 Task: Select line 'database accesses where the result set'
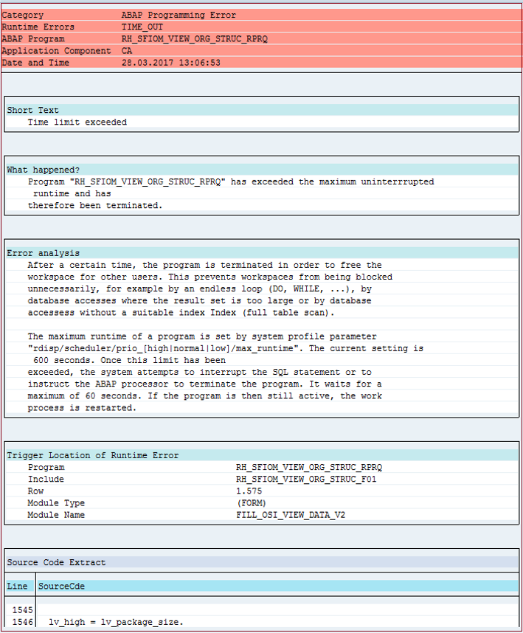tap(199, 301)
